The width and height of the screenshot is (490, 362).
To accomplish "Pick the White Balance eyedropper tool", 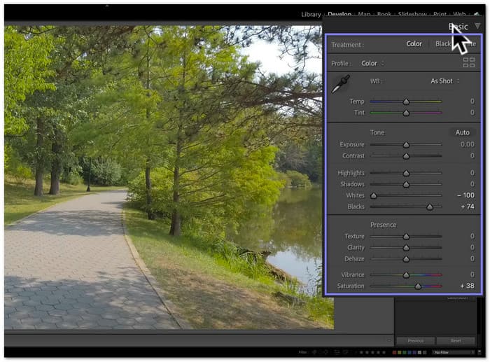I will click(340, 84).
